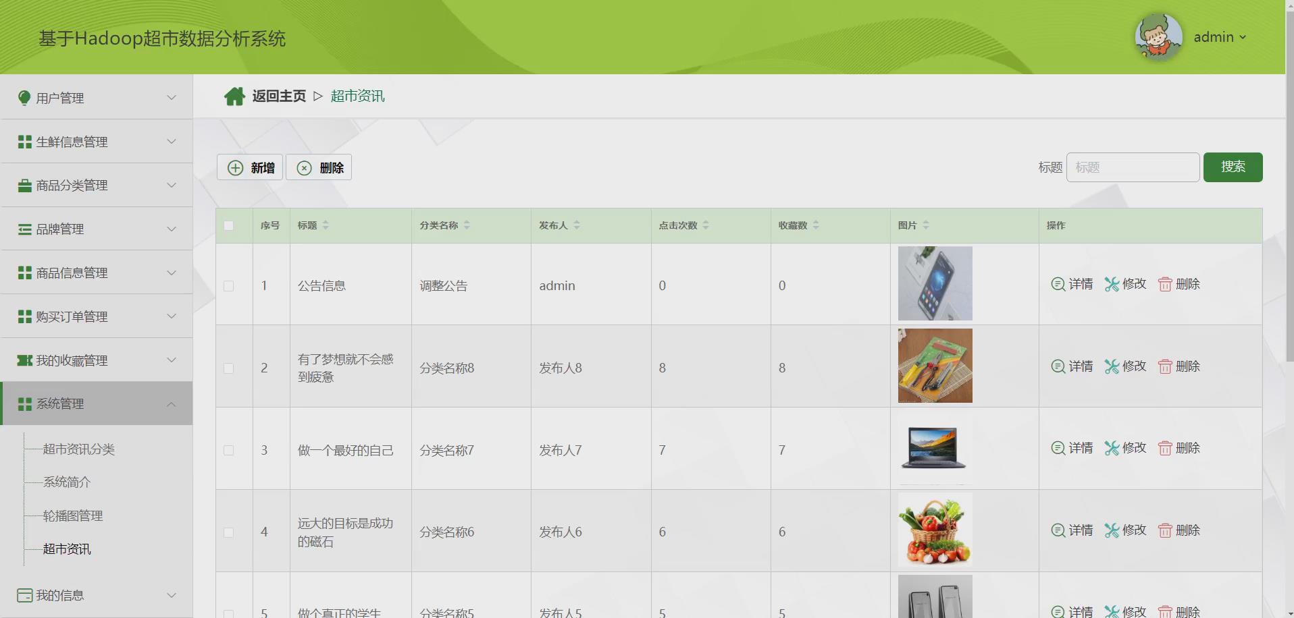
Task: Expand the 生鲜信息管理 menu chevron
Action: 172,142
